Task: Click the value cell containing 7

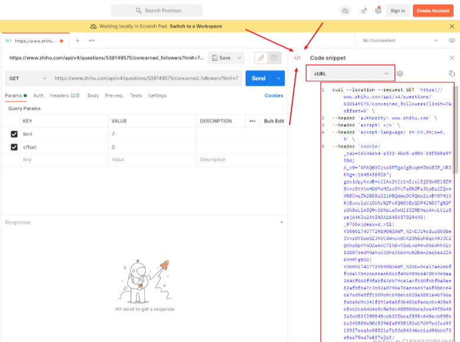Action: pyautogui.click(x=152, y=134)
